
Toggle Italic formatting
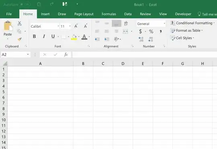click(x=44, y=37)
